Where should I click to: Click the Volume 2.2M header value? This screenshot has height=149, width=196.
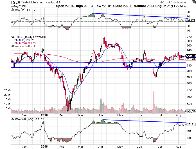pyautogui.click(x=144, y=6)
